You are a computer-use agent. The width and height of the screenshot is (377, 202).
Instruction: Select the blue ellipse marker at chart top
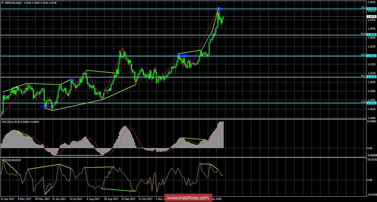(x=219, y=8)
